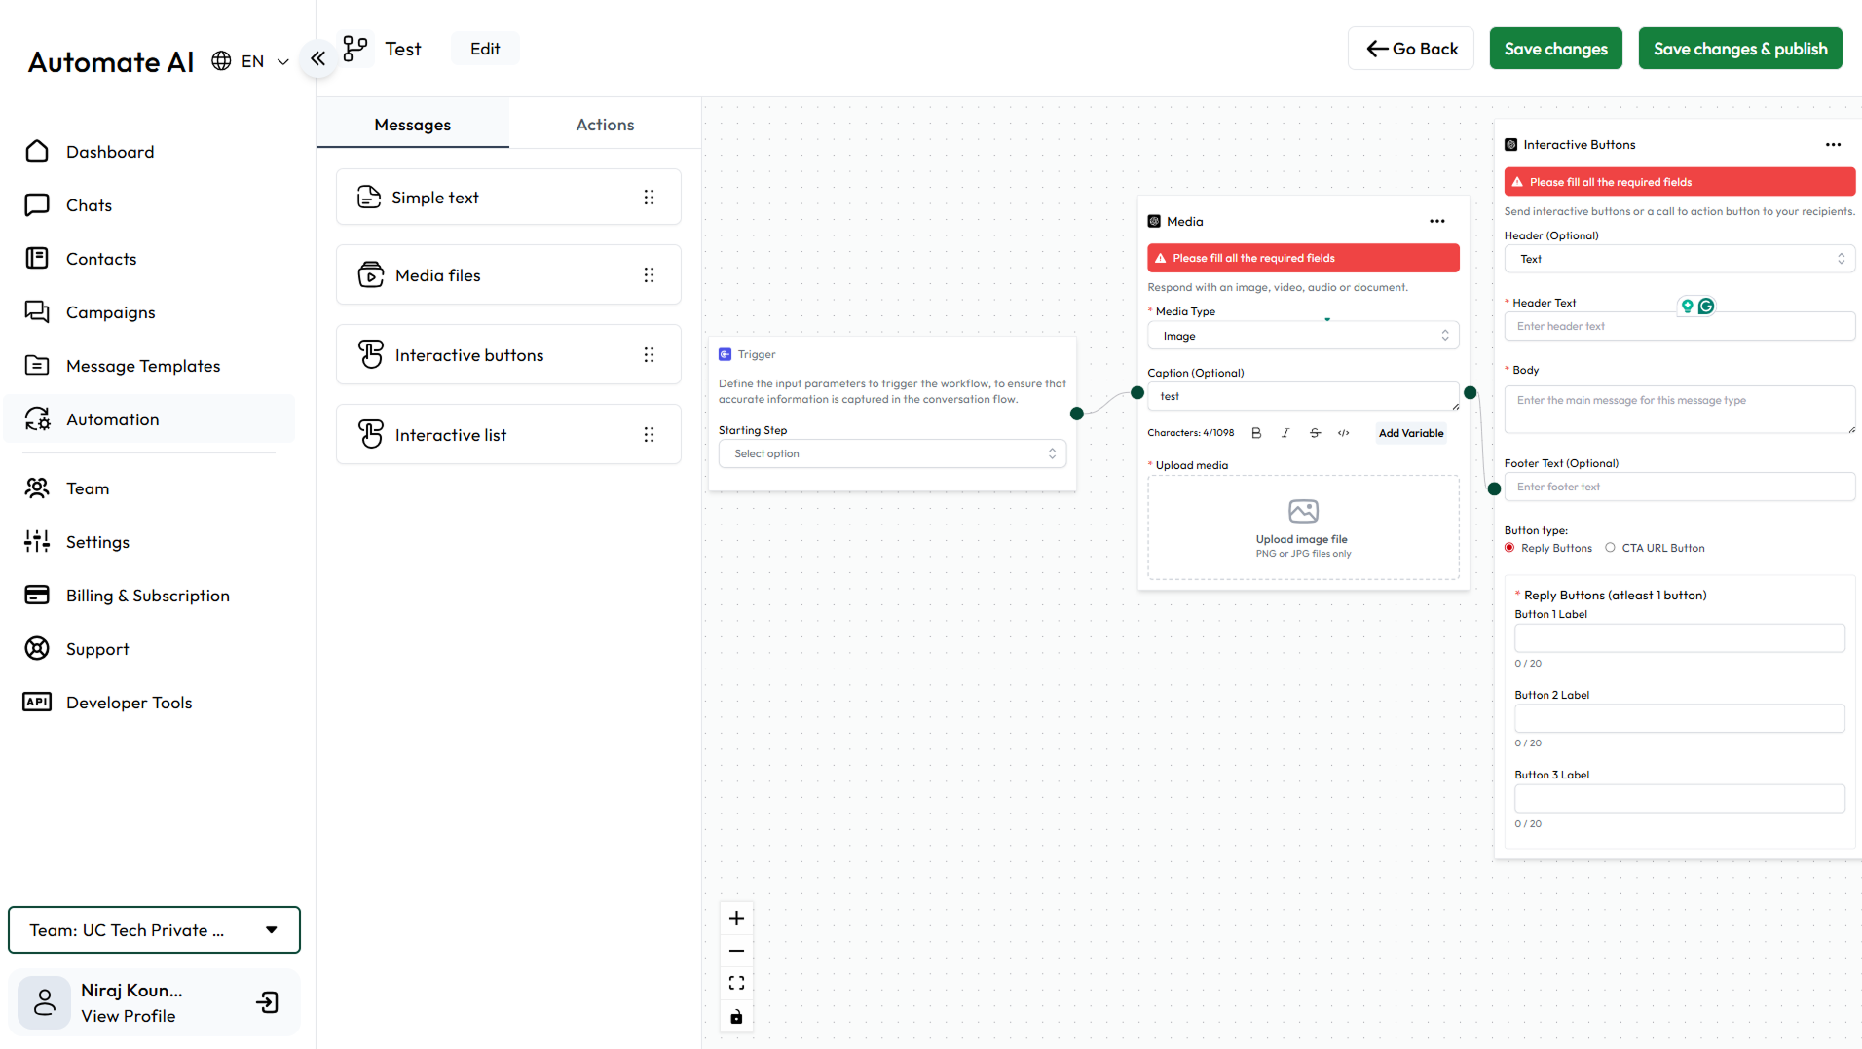1862x1049 pixels.
Task: Click the Save changes button
Action: tap(1555, 49)
